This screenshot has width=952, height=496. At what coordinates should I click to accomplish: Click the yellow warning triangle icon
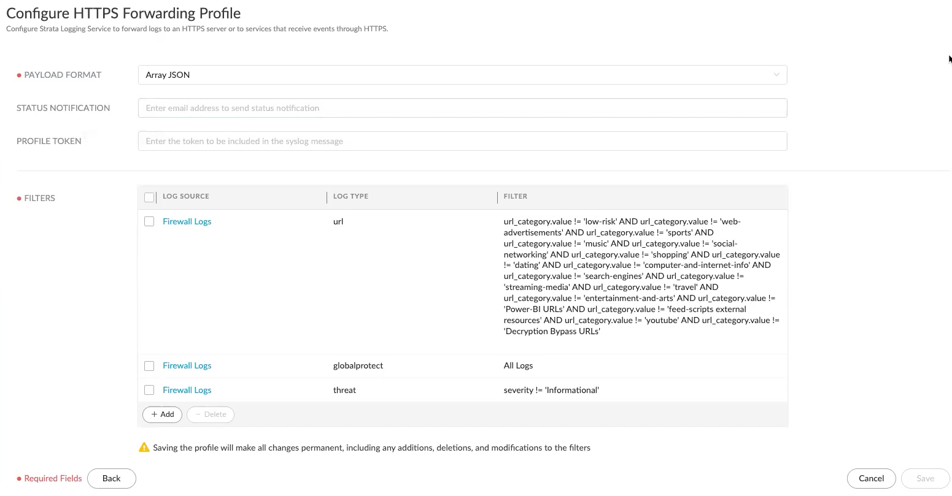(x=144, y=448)
